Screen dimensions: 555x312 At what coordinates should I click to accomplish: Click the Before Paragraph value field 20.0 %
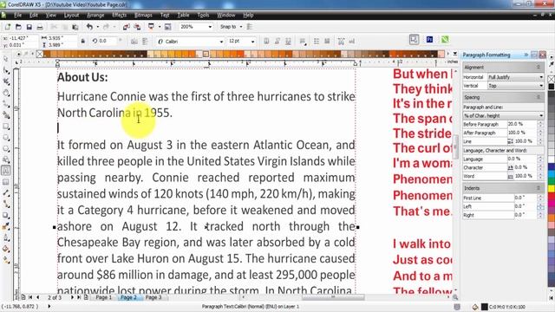522,124
